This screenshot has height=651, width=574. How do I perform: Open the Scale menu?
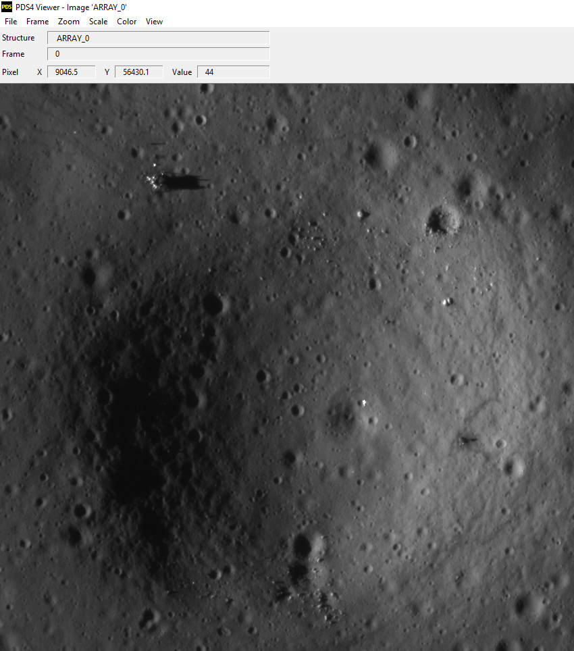(x=98, y=22)
